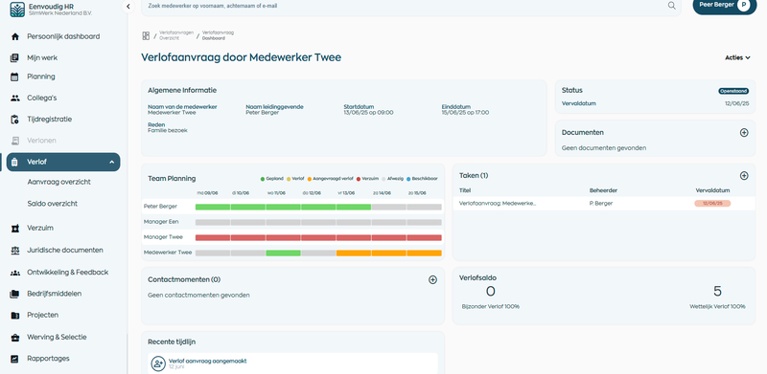767x374 pixels.
Task: Click the breadcrumb dashboard grid icon
Action: 146,35
